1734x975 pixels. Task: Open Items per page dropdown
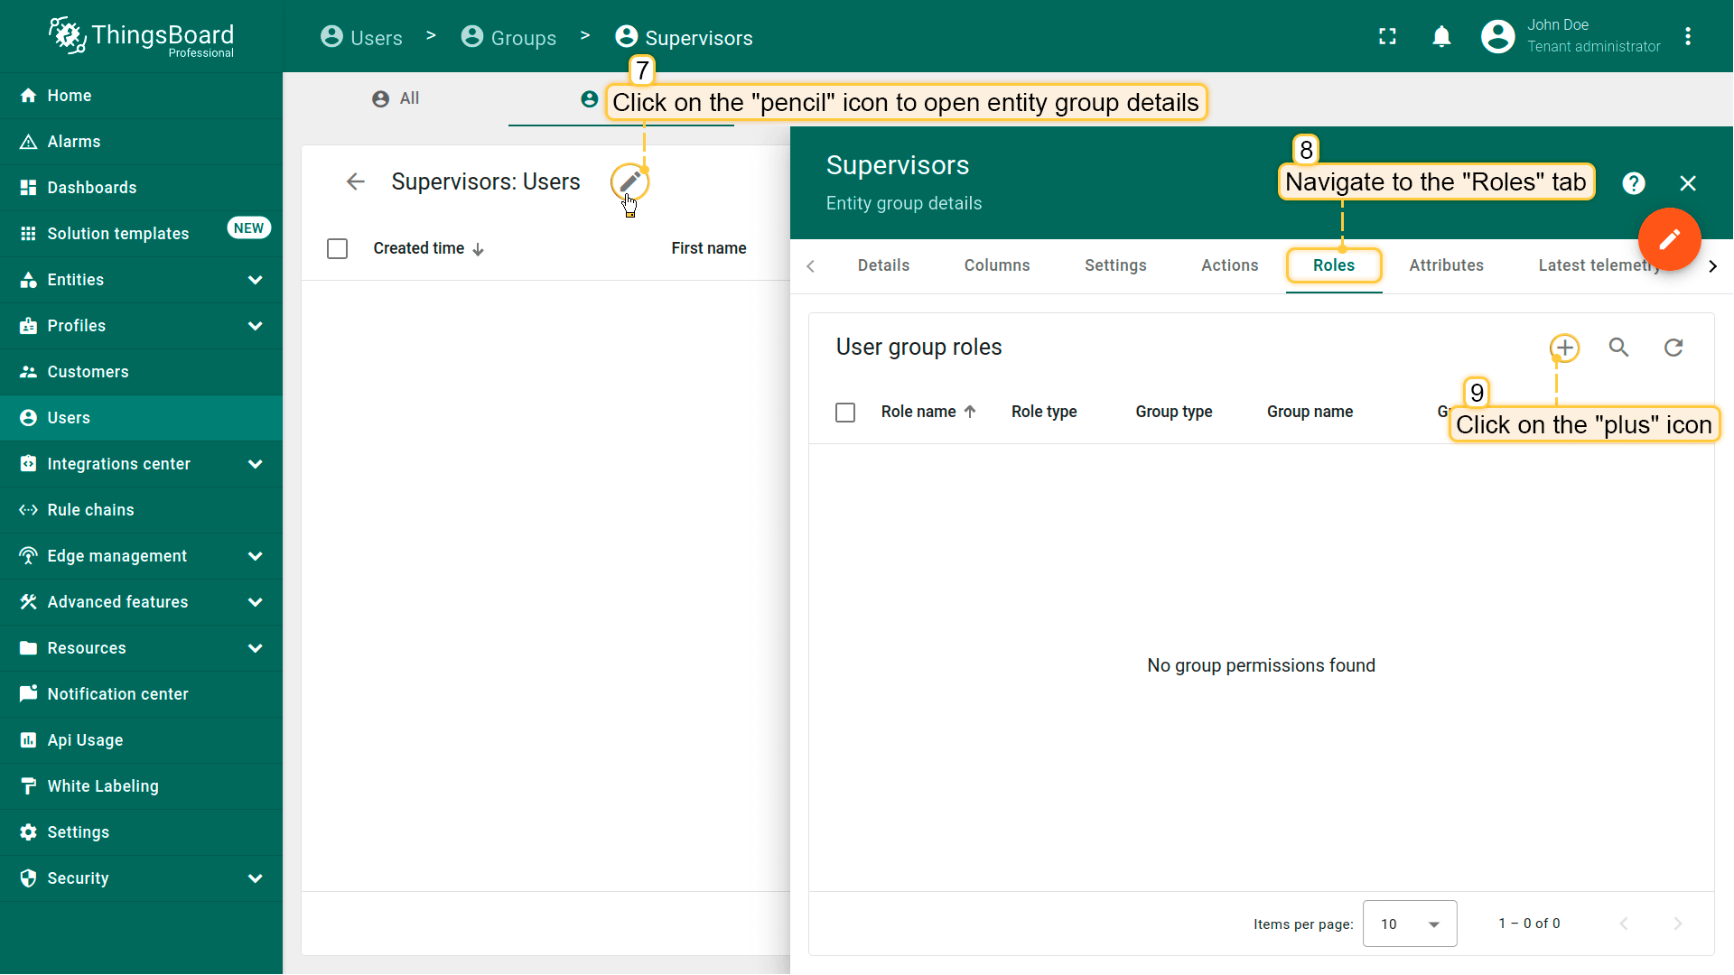(x=1409, y=924)
